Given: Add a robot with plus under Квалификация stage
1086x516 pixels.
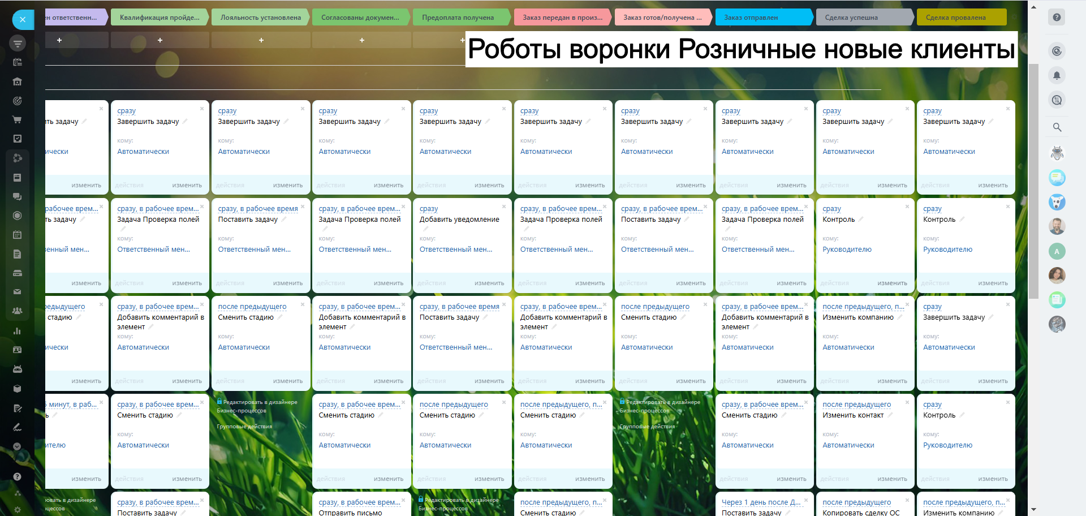Looking at the screenshot, I should [160, 40].
